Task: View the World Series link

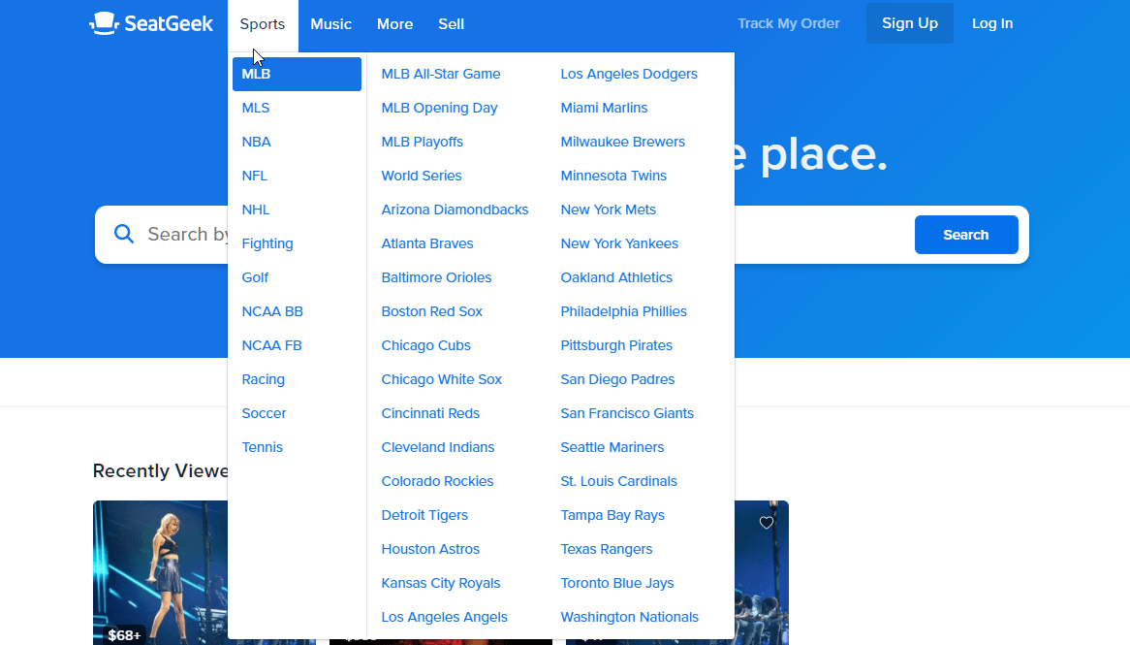Action: (x=421, y=176)
